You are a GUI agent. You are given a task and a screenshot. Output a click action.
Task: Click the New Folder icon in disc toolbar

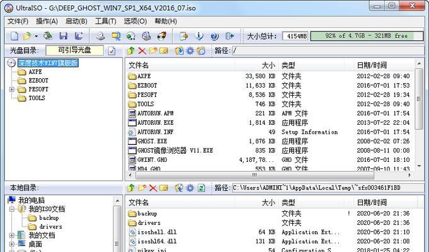(152, 50)
